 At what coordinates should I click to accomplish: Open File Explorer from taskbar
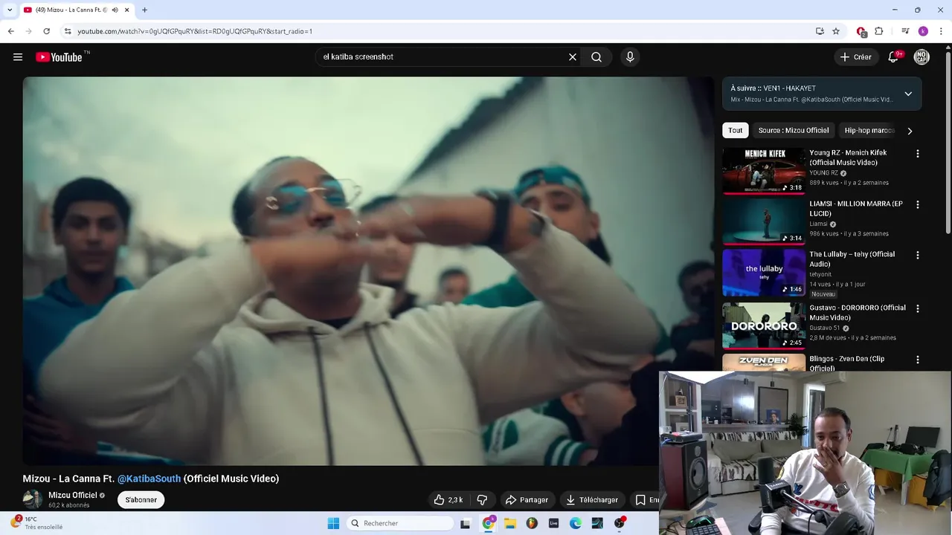click(x=510, y=523)
